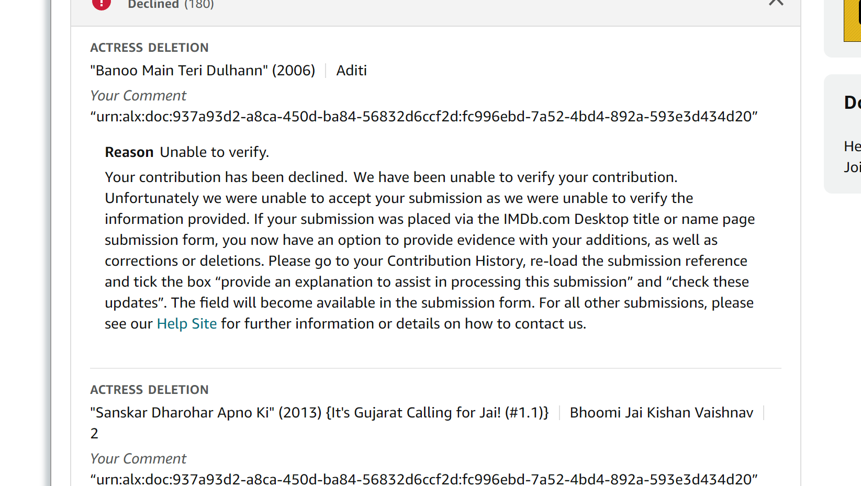Click the bold "Do" heading in right card

[x=852, y=103]
